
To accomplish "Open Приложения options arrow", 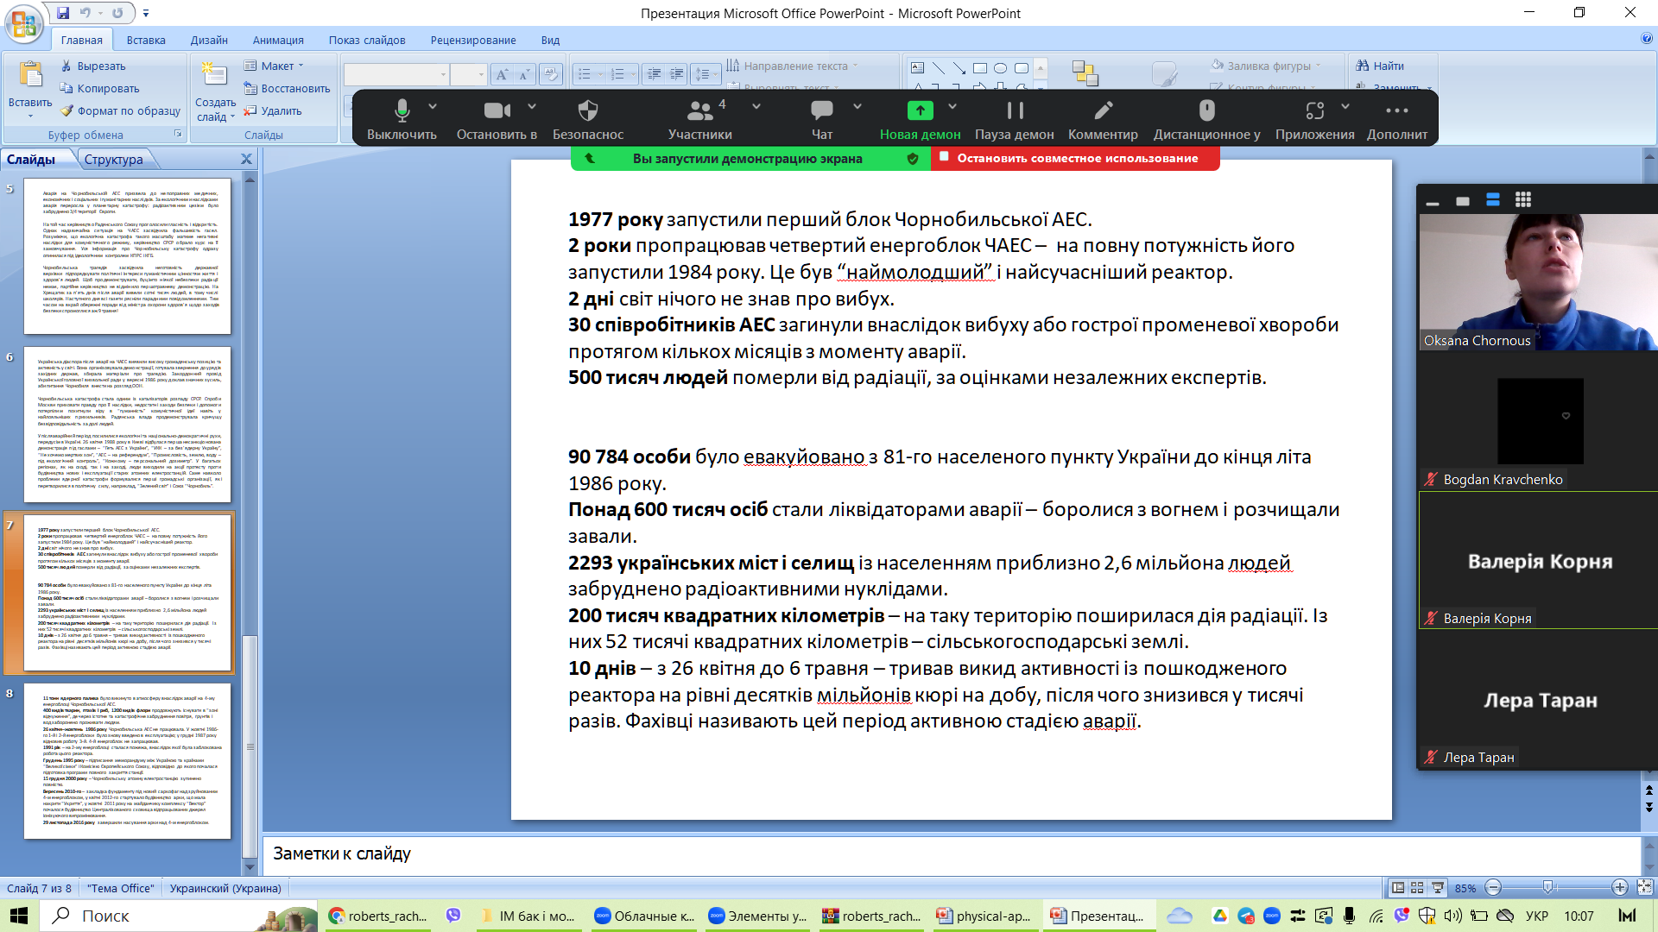I will click(1345, 107).
